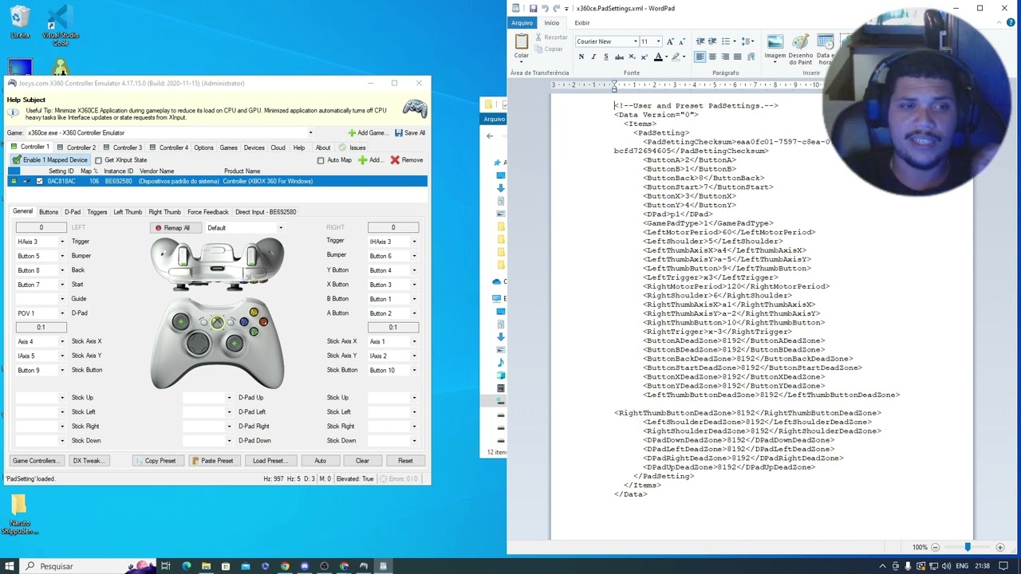Adjust the WordPad zoom slider handle
1021x574 pixels.
[x=968, y=547]
